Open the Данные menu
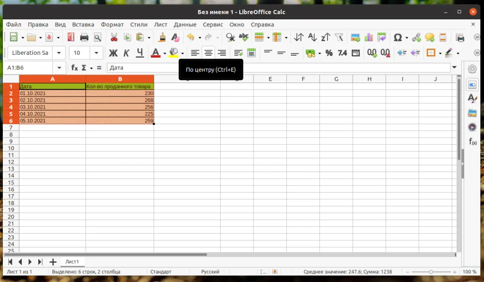Viewport: 484px width, 282px height. click(x=185, y=25)
